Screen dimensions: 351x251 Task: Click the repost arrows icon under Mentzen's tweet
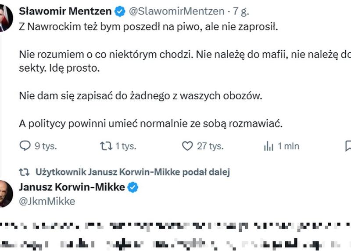[x=106, y=146]
